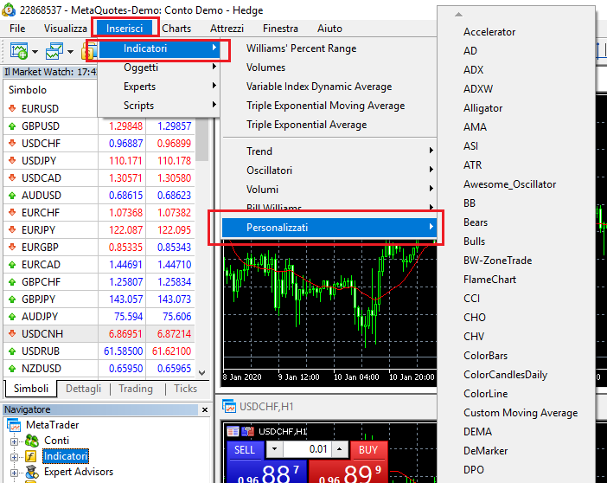Open the Scripts submenu

(x=159, y=106)
